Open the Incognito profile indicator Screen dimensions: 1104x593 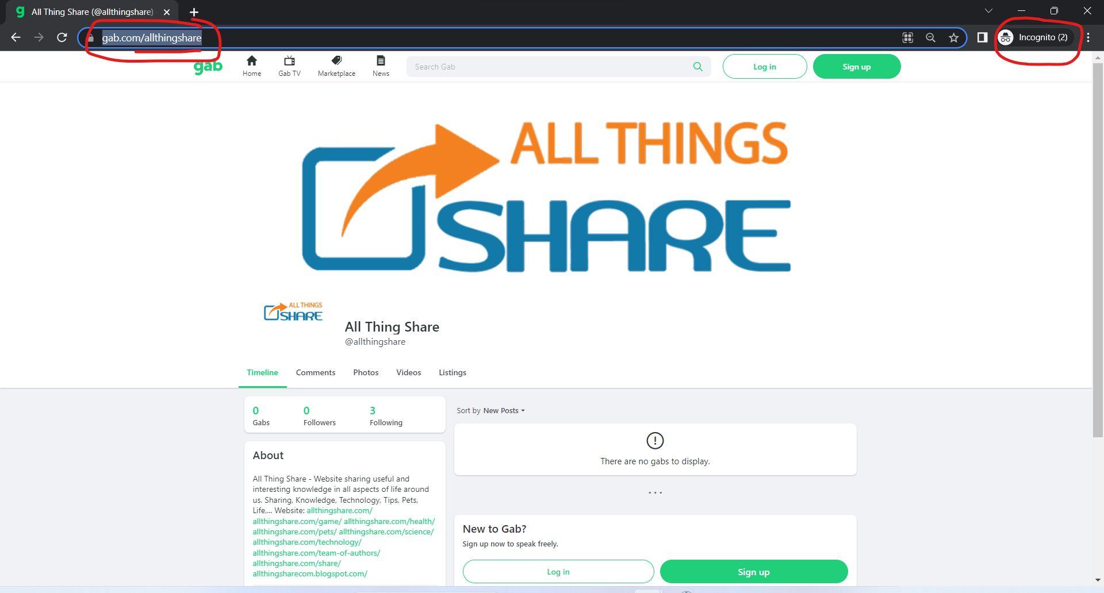pos(1035,37)
